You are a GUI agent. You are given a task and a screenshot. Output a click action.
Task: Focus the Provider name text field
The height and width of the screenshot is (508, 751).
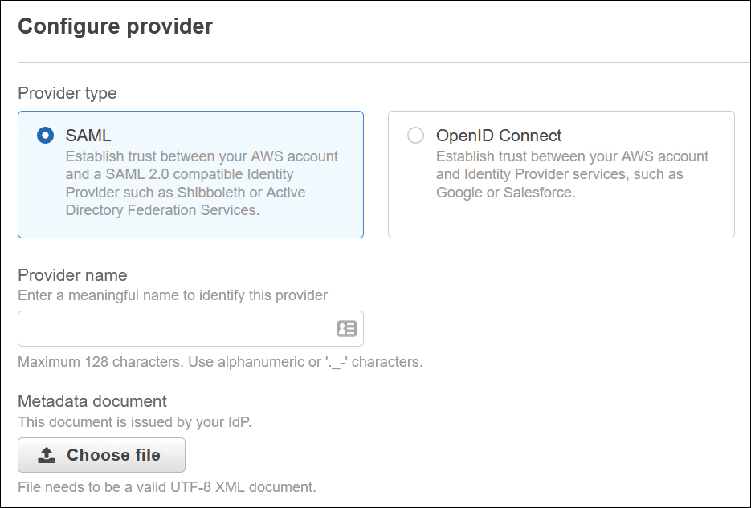click(190, 328)
